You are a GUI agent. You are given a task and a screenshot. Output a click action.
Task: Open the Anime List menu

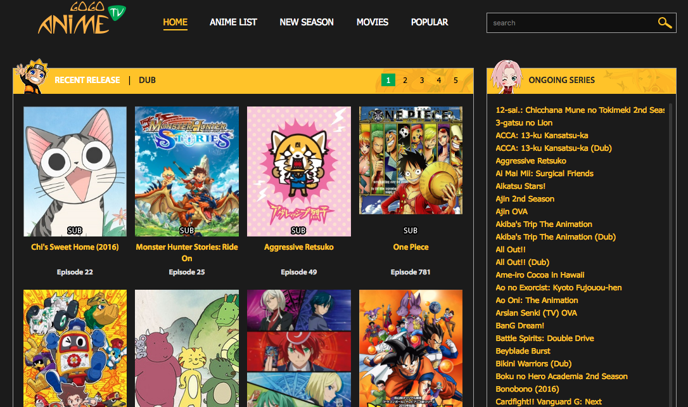point(233,22)
